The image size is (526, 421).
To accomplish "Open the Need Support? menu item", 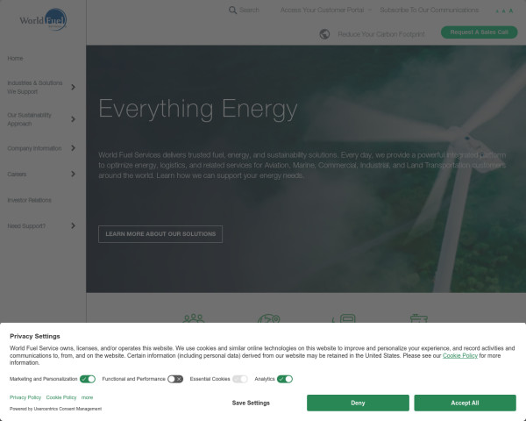I will point(26,226).
